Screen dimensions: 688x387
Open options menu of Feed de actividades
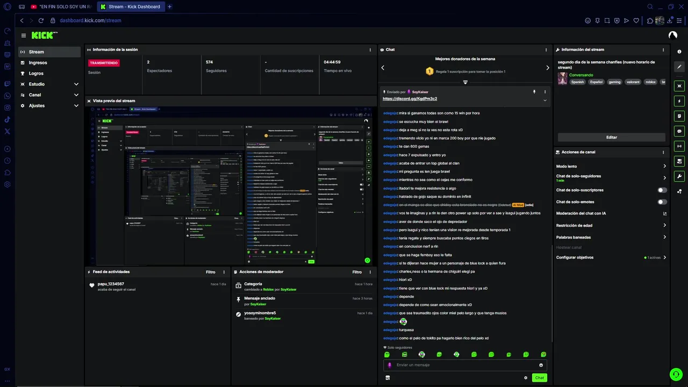tap(224, 272)
